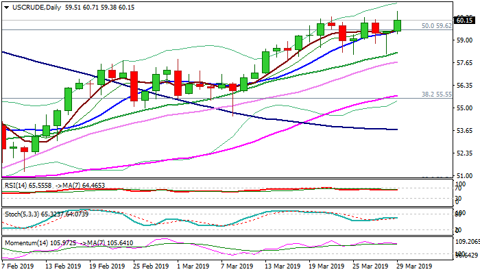
Task: Click the 53.65 price axis label
Action: click(464, 130)
